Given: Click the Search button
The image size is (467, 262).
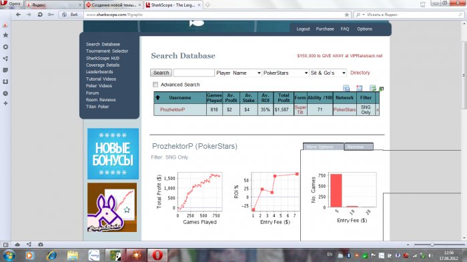Looking at the screenshot, I should pos(161,73).
